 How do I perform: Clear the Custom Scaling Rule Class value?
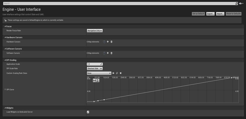(121, 73)
